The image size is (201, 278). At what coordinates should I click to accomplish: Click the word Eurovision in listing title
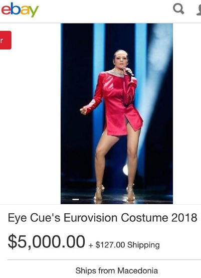tap(90, 218)
